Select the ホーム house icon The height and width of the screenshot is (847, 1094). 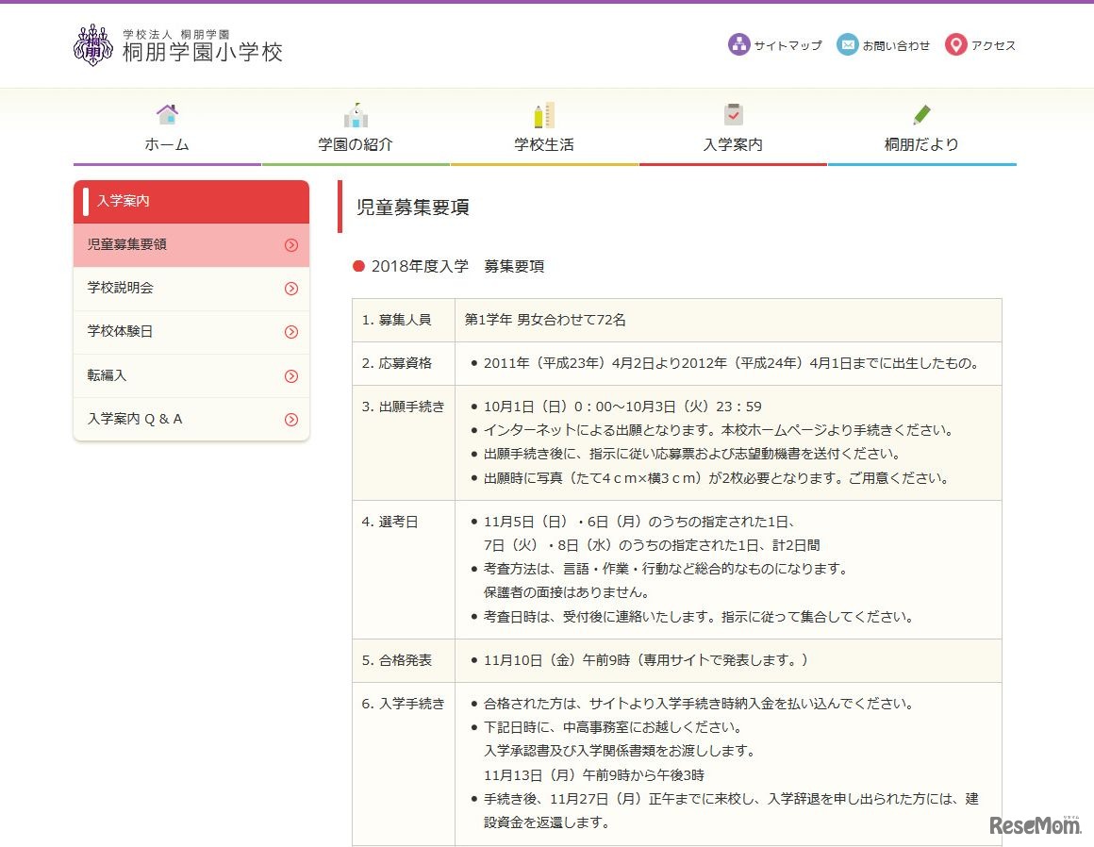click(x=167, y=114)
